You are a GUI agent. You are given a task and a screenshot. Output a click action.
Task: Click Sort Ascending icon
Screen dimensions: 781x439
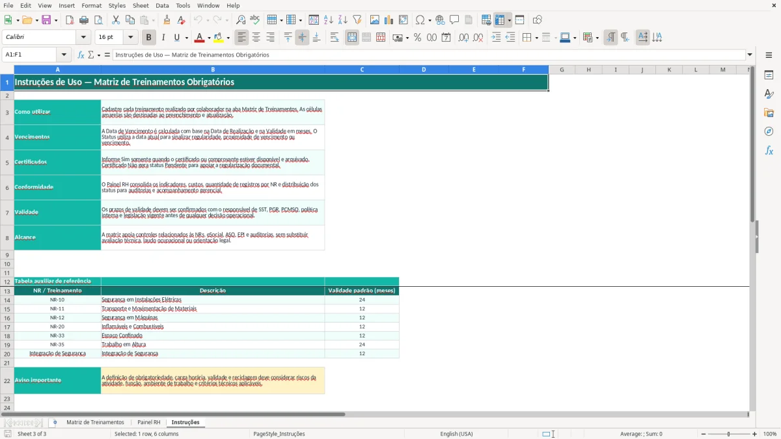point(328,20)
